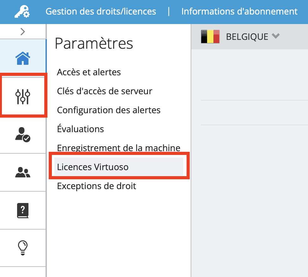Select the sliders settings icon in sidebar

[x=23, y=97]
